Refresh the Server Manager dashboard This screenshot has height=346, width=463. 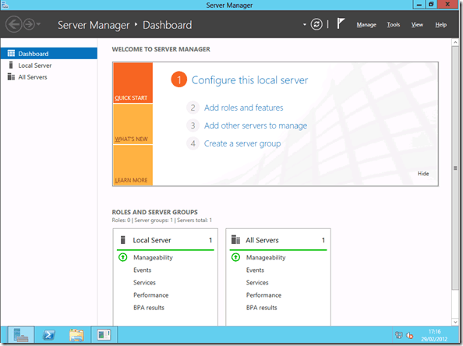pyautogui.click(x=316, y=24)
